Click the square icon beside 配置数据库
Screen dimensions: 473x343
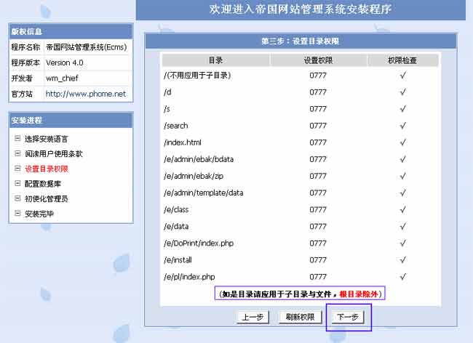tap(17, 184)
